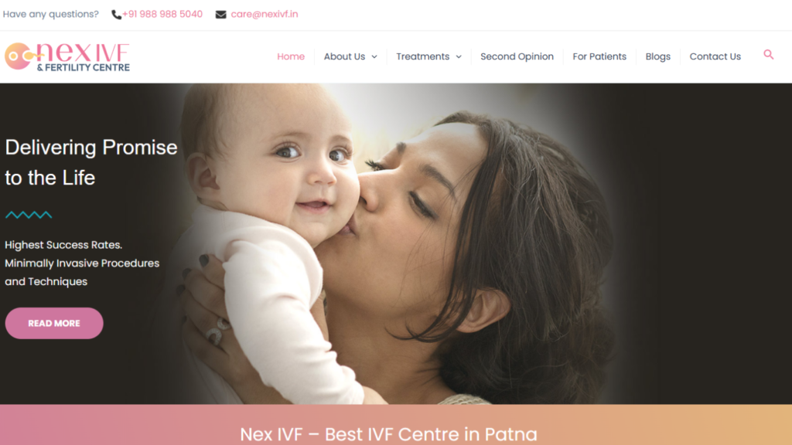Expand the About Us chevron
Viewport: 792px width, 445px height.
[374, 57]
